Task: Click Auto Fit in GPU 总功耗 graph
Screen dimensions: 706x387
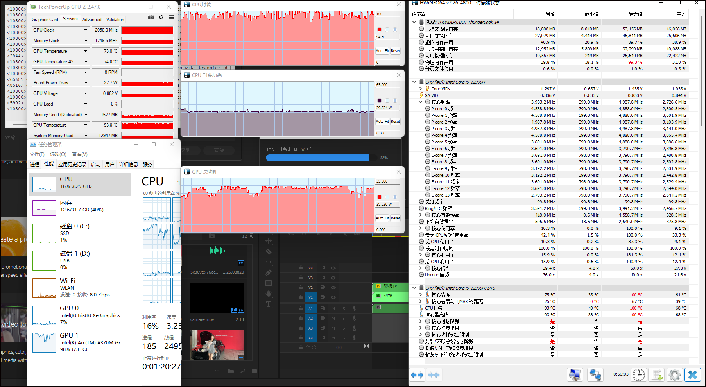Action: [x=382, y=218]
